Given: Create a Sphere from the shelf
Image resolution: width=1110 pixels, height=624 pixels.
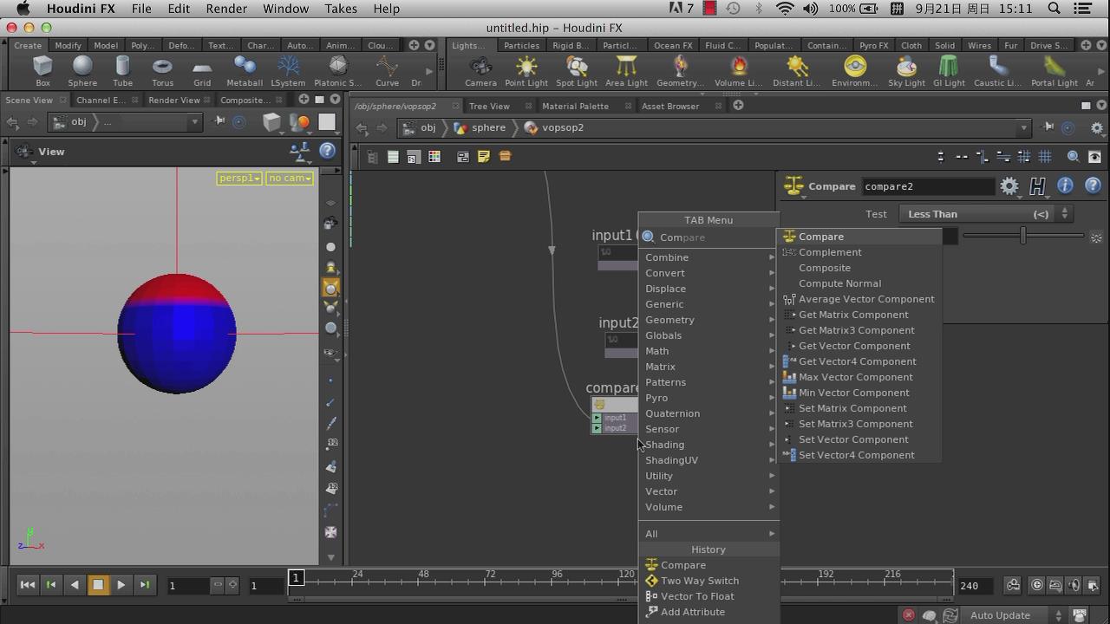Looking at the screenshot, I should click(x=82, y=71).
